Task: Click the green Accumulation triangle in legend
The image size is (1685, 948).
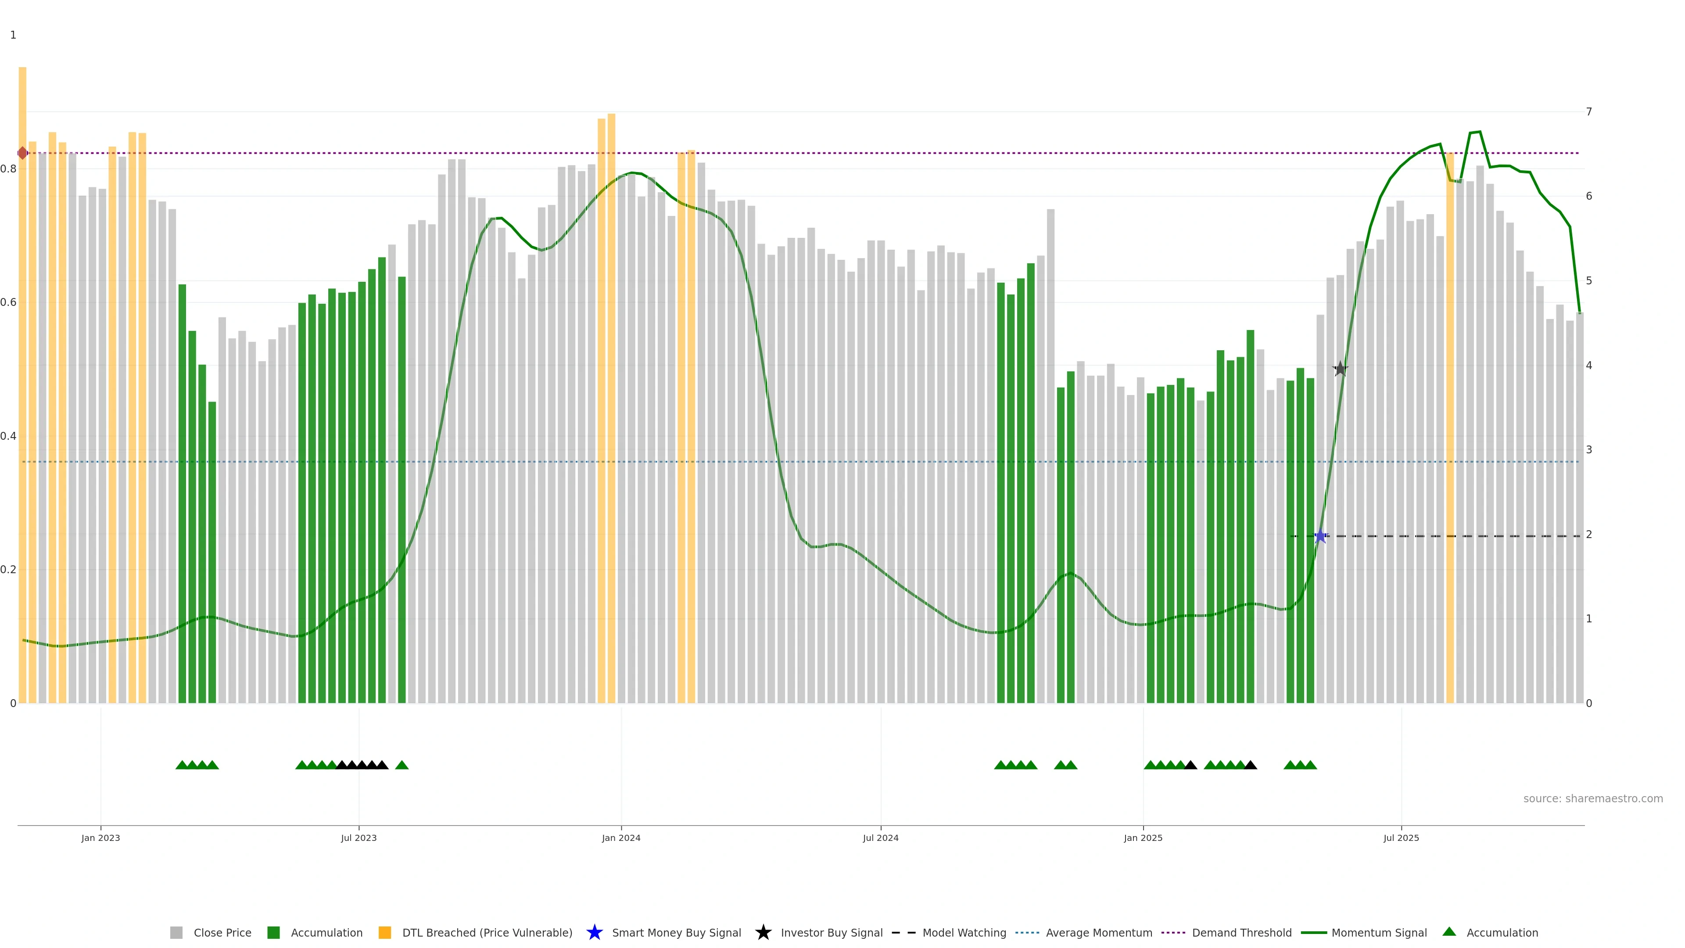Action: coord(1449,932)
